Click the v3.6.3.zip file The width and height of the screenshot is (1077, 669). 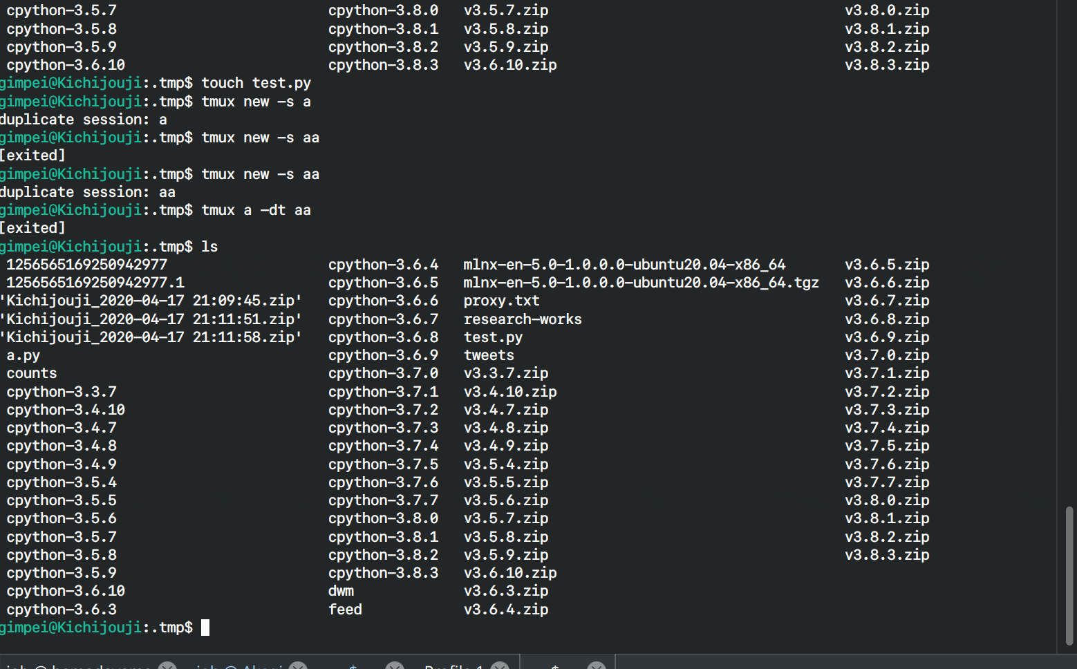(506, 591)
